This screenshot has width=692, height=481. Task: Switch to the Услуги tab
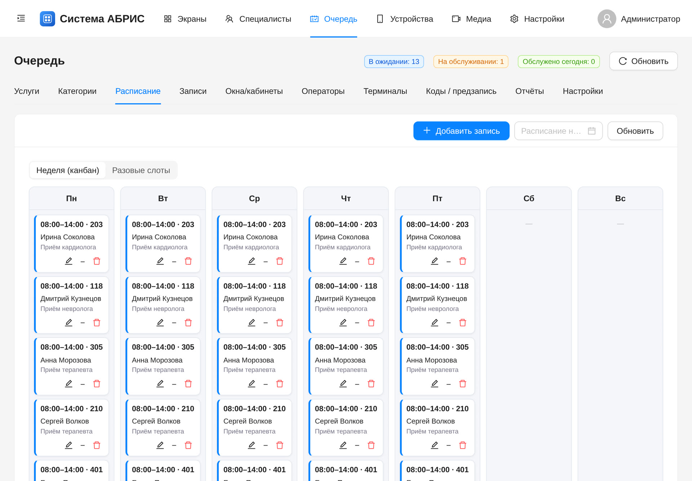(x=27, y=91)
